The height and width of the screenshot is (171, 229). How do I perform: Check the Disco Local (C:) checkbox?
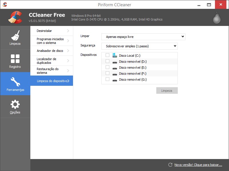point(108,55)
